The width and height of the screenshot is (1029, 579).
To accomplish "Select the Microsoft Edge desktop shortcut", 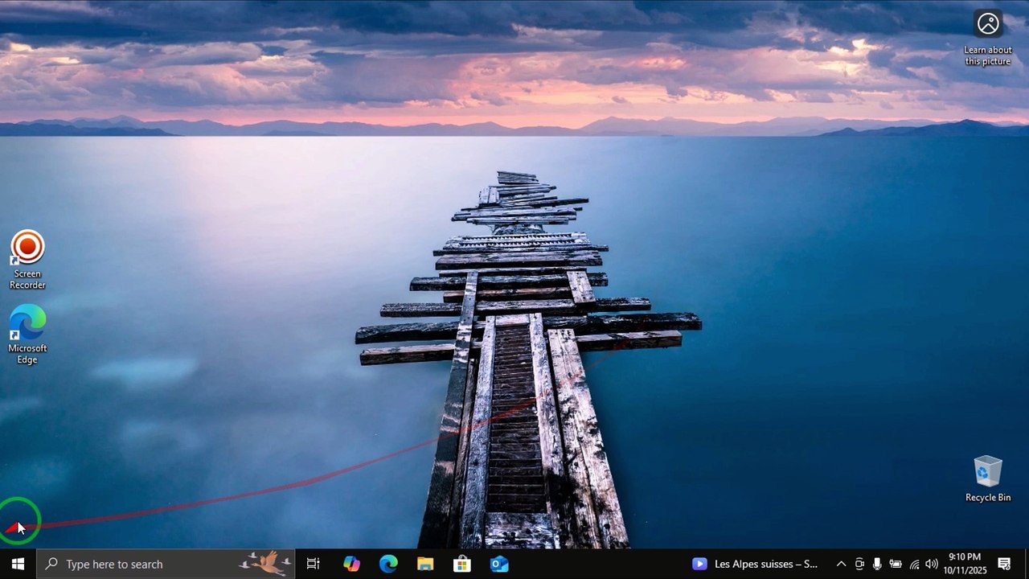I will click(x=27, y=335).
